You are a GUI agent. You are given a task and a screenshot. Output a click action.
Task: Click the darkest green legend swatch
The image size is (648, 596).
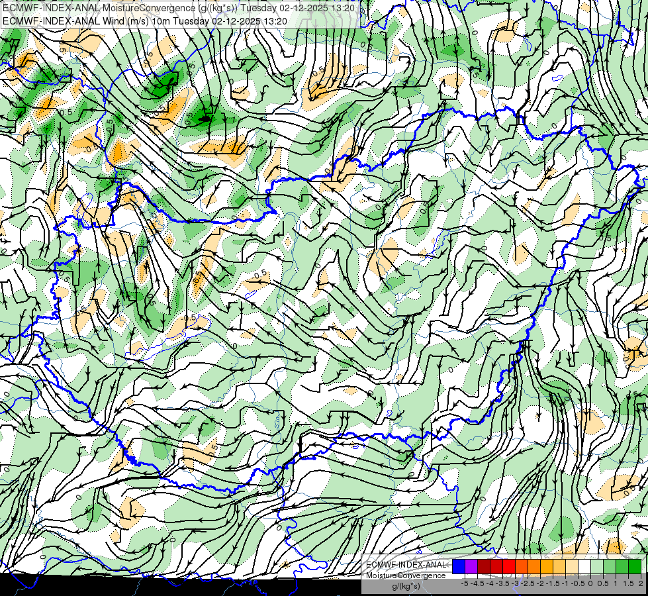(635, 566)
